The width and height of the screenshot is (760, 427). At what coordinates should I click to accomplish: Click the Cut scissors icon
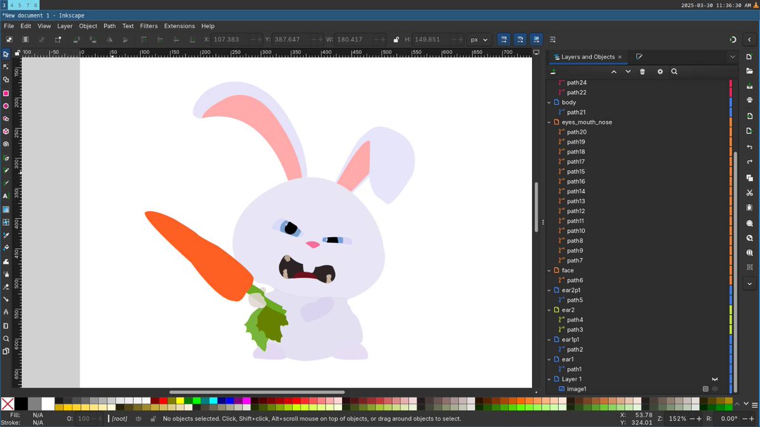tap(749, 192)
